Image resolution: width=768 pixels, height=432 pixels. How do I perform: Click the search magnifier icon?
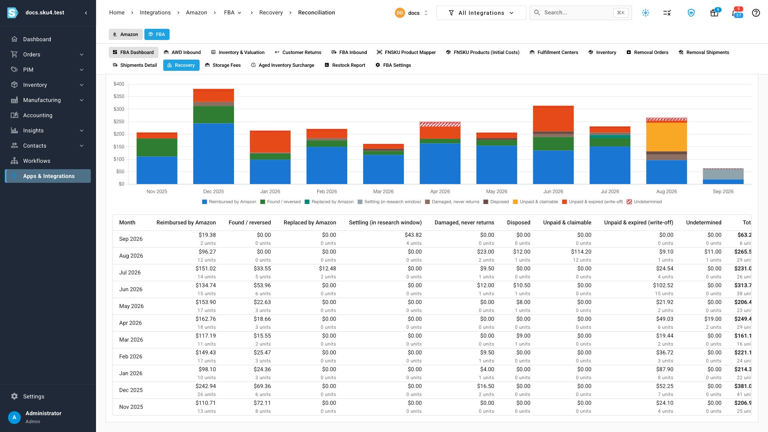coord(537,13)
